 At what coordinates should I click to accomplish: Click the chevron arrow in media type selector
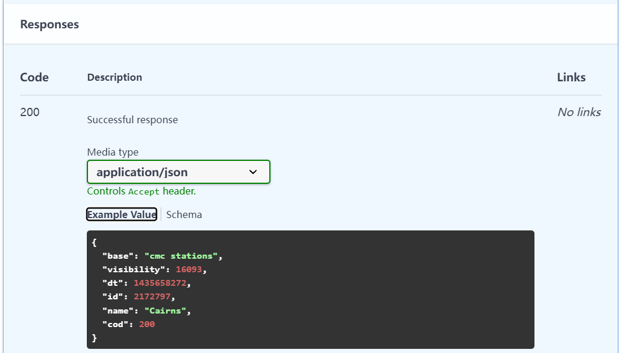coord(253,172)
